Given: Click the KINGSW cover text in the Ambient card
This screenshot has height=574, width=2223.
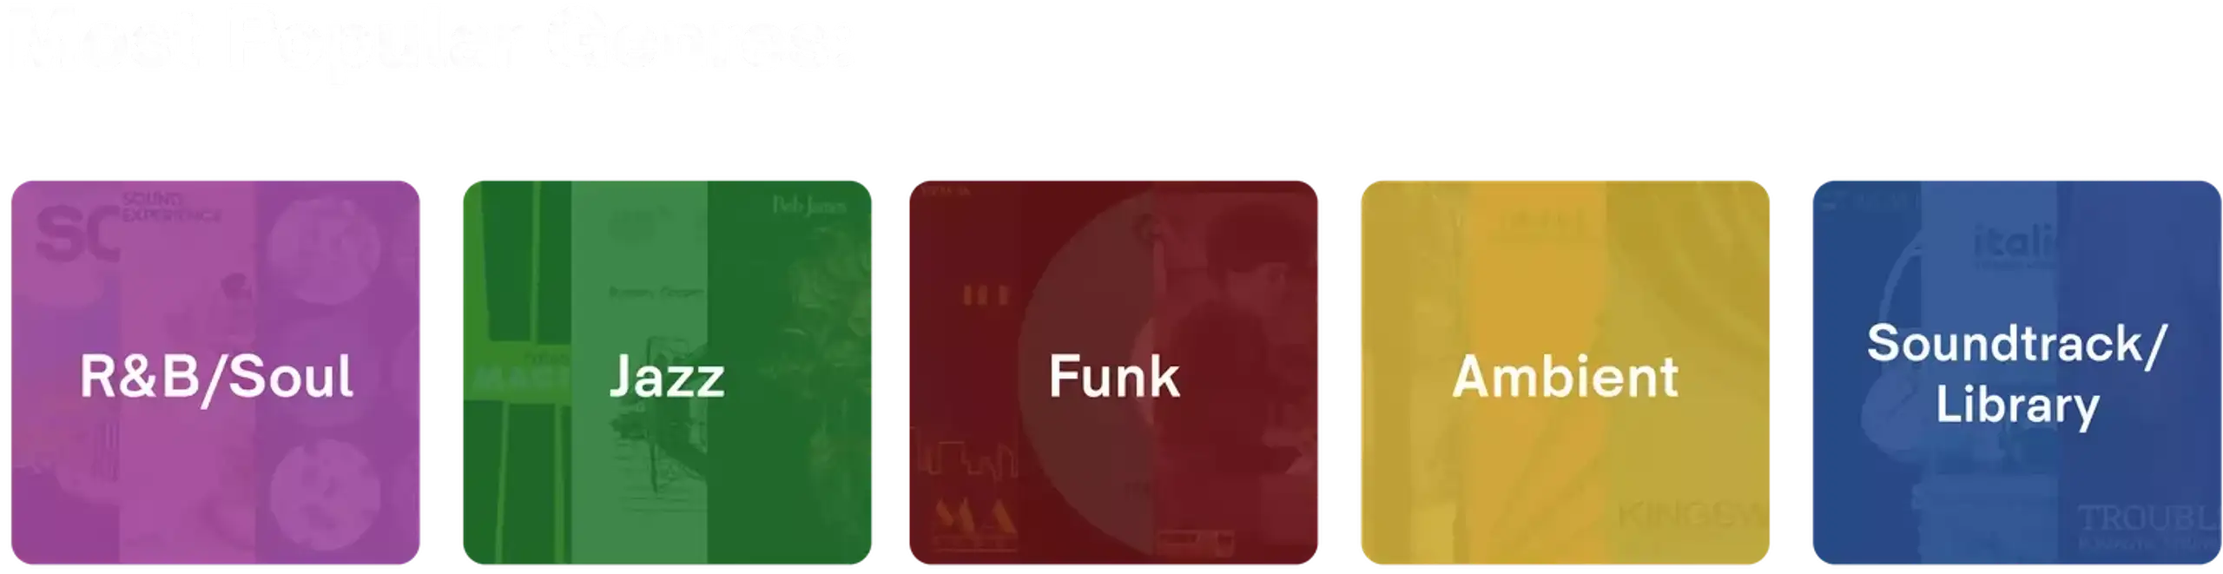Looking at the screenshot, I should click(x=1691, y=517).
